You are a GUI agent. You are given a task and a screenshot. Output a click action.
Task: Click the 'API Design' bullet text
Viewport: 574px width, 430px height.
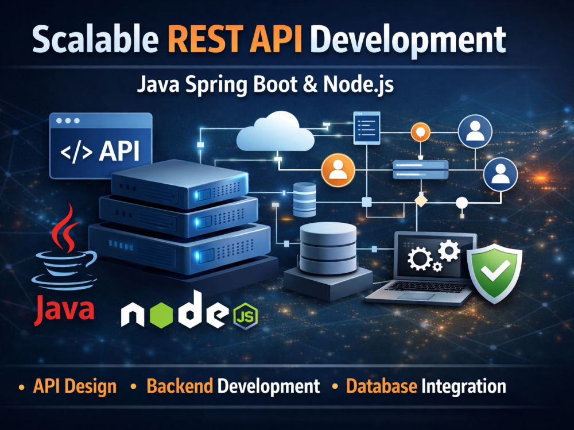(x=75, y=387)
